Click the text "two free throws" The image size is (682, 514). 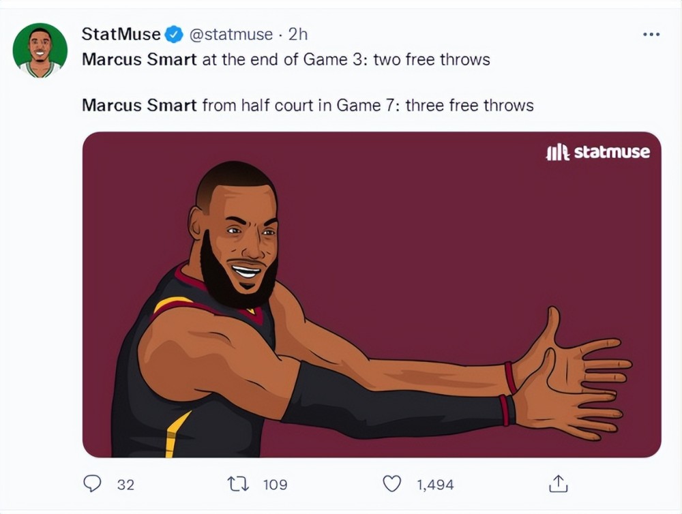432,59
